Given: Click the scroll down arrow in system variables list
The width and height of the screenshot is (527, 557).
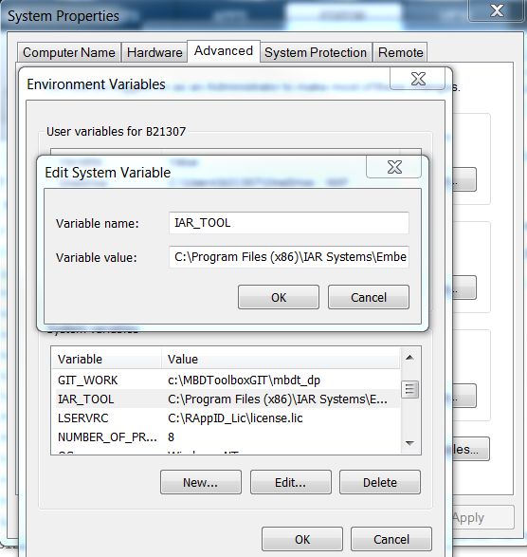Looking at the screenshot, I should [409, 443].
